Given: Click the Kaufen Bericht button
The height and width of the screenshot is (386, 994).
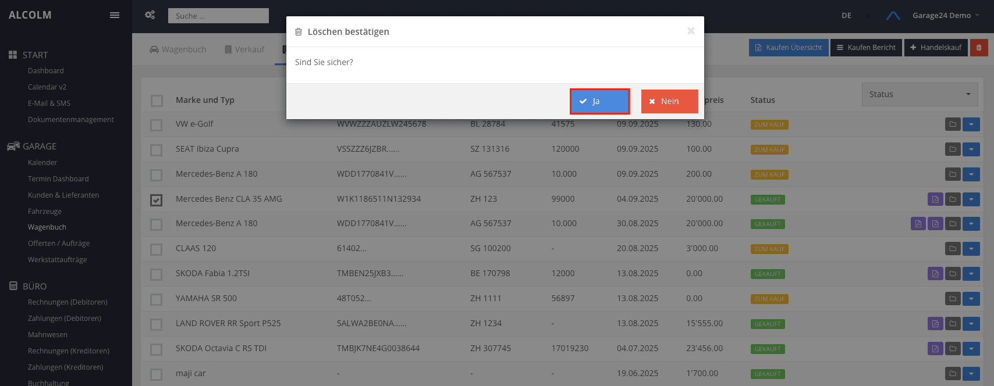Looking at the screenshot, I should (867, 48).
